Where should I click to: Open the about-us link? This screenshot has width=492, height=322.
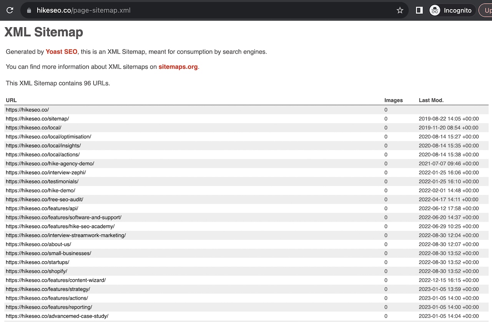(38, 244)
